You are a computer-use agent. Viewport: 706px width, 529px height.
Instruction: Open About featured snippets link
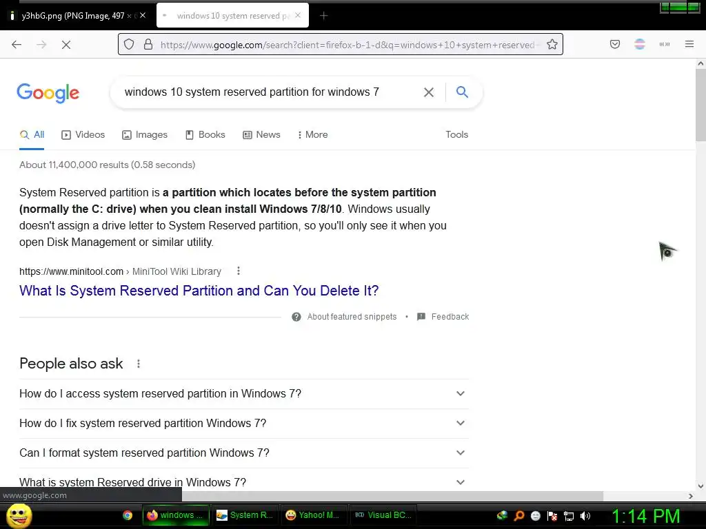coord(352,317)
